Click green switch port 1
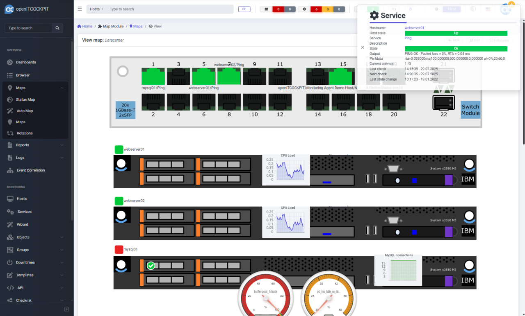Viewport: 525px width, 316px height. (153, 77)
